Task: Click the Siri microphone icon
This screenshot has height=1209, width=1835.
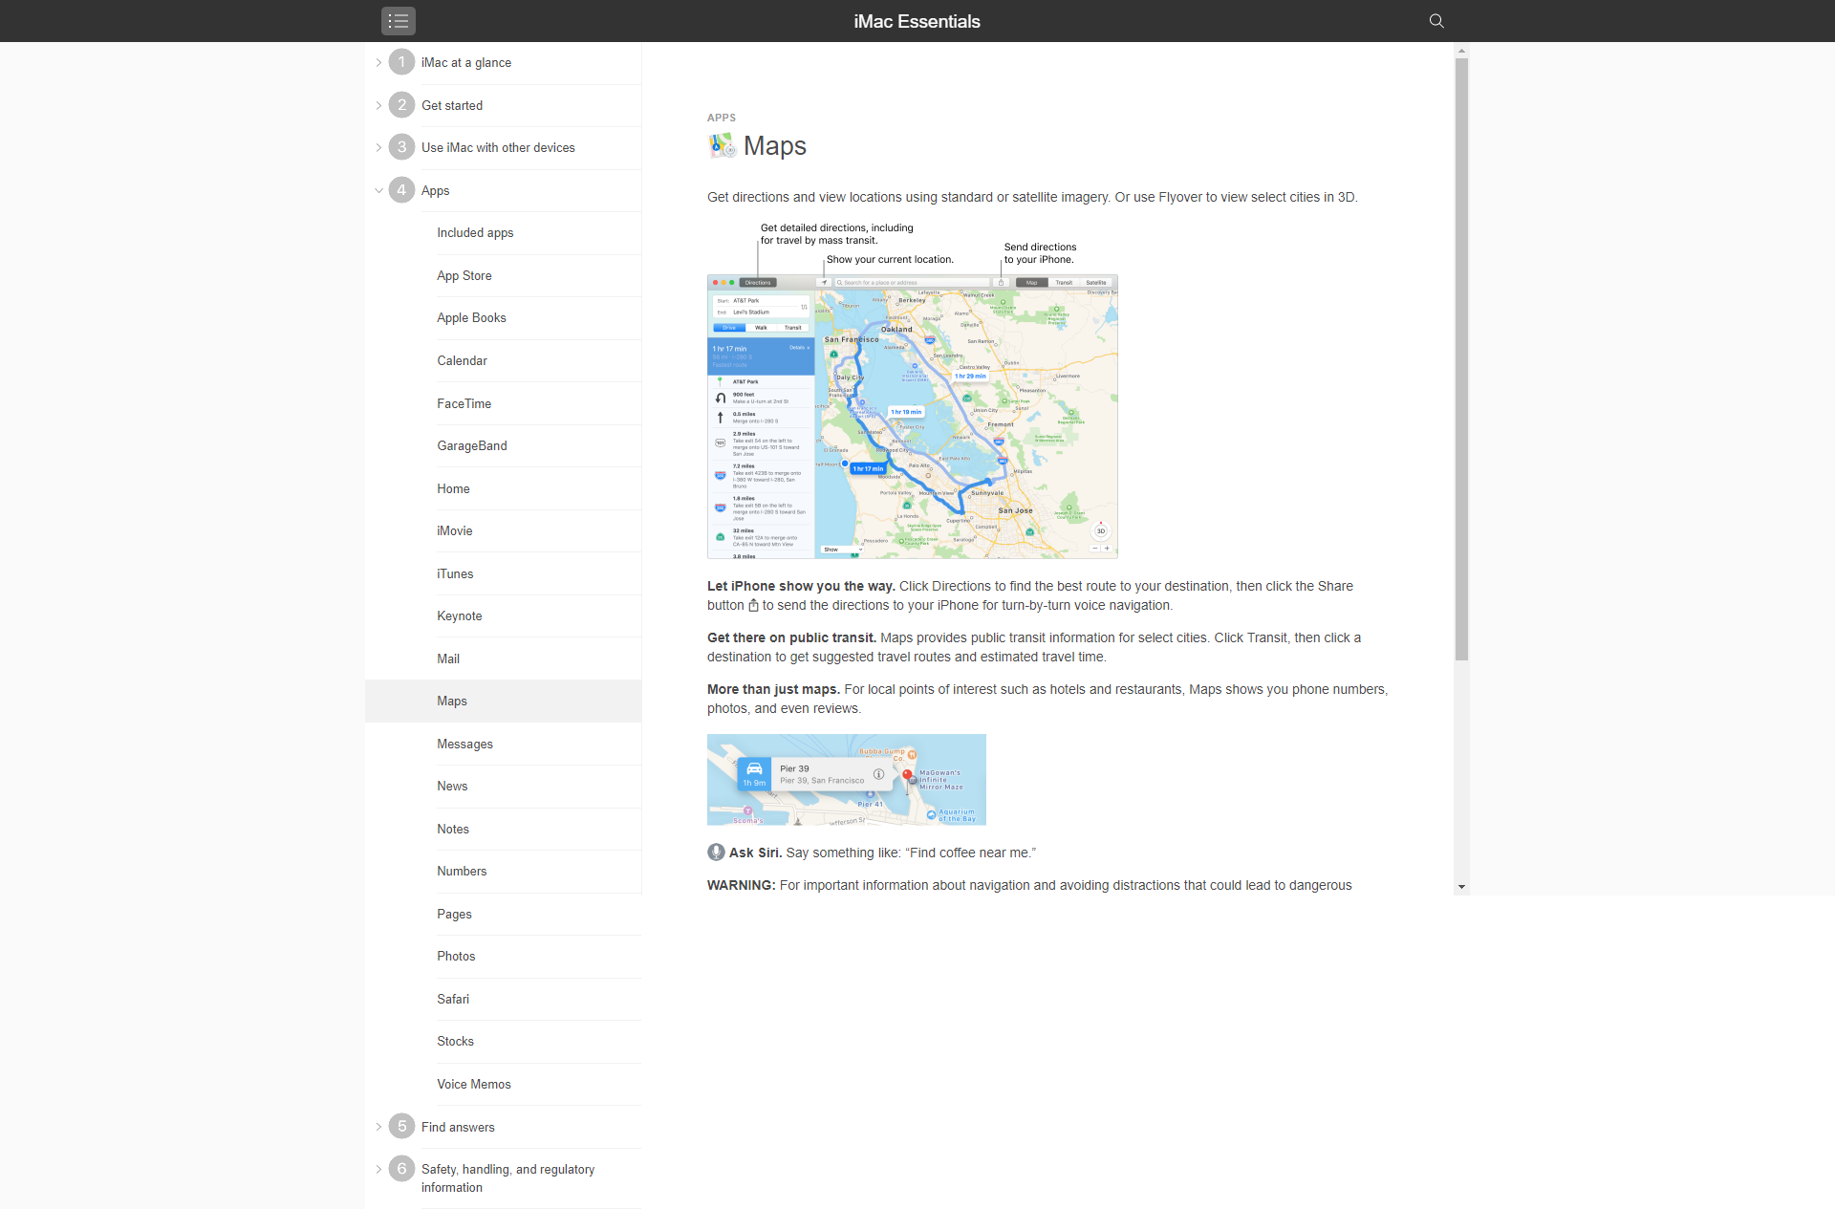Action: [x=716, y=853]
